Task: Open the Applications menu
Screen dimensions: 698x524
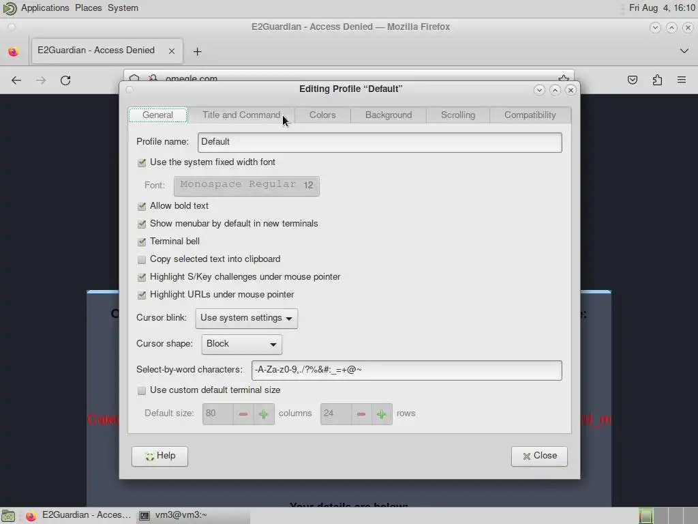Action: (x=45, y=8)
